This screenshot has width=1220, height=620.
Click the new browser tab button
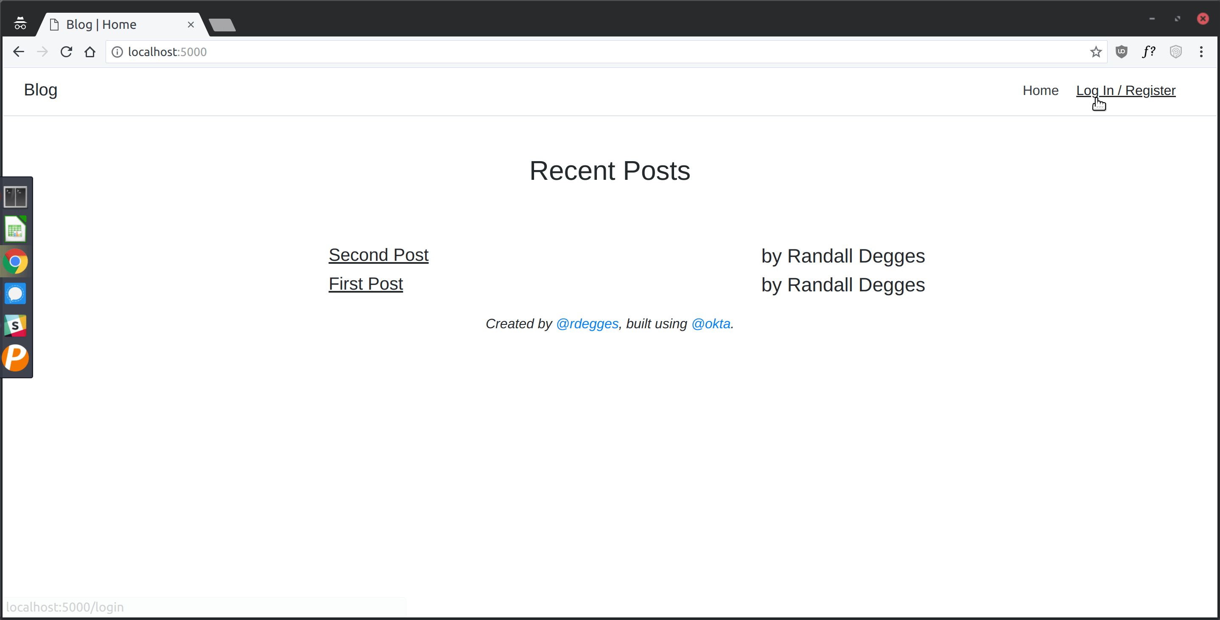221,25
